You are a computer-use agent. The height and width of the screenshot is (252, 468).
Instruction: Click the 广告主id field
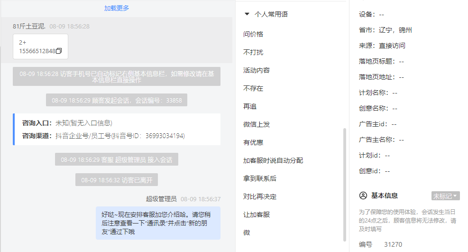point(377,124)
